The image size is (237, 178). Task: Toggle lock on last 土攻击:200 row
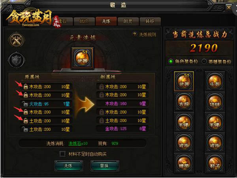(x=24, y=129)
